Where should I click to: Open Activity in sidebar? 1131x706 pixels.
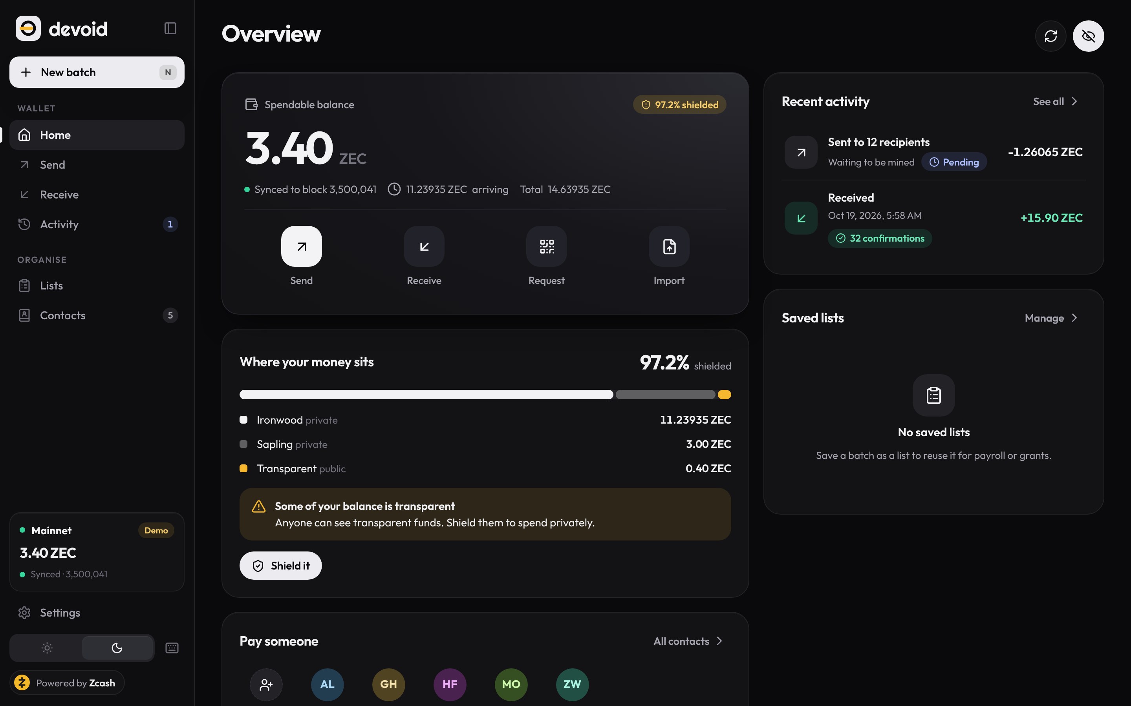[x=97, y=225]
